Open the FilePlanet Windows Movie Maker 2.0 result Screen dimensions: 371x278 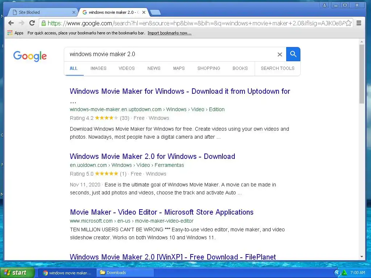tap(173, 257)
